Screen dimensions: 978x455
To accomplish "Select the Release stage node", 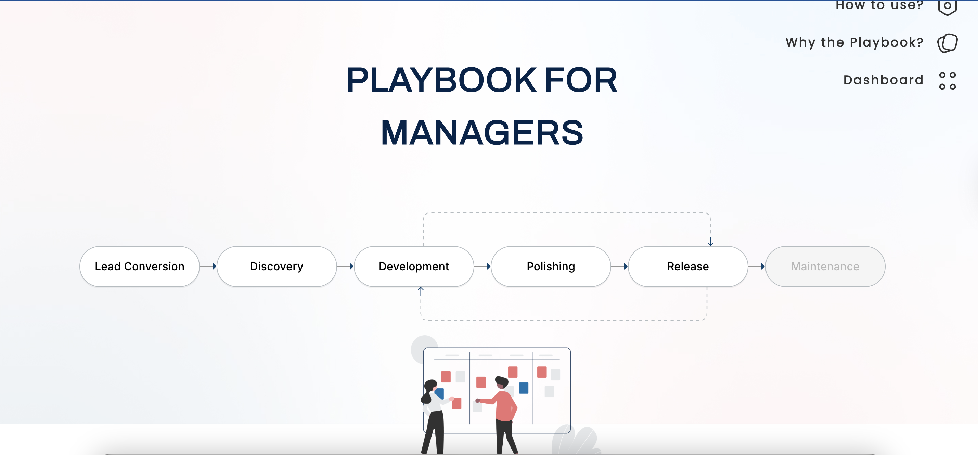I will (687, 266).
